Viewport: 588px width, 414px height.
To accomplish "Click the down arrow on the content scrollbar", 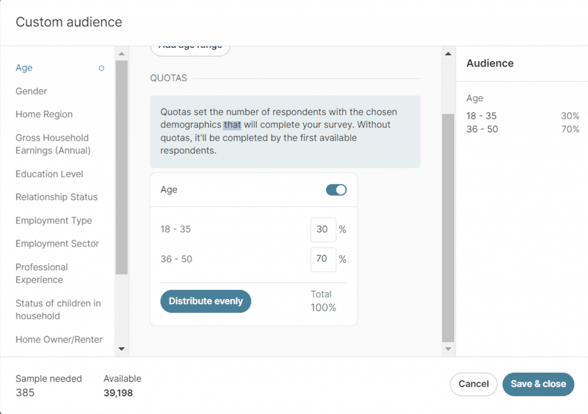I will (x=448, y=349).
